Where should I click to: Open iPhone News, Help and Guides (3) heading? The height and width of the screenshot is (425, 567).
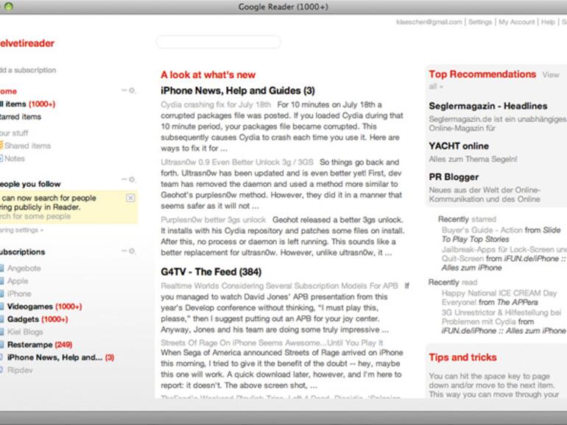(x=238, y=90)
